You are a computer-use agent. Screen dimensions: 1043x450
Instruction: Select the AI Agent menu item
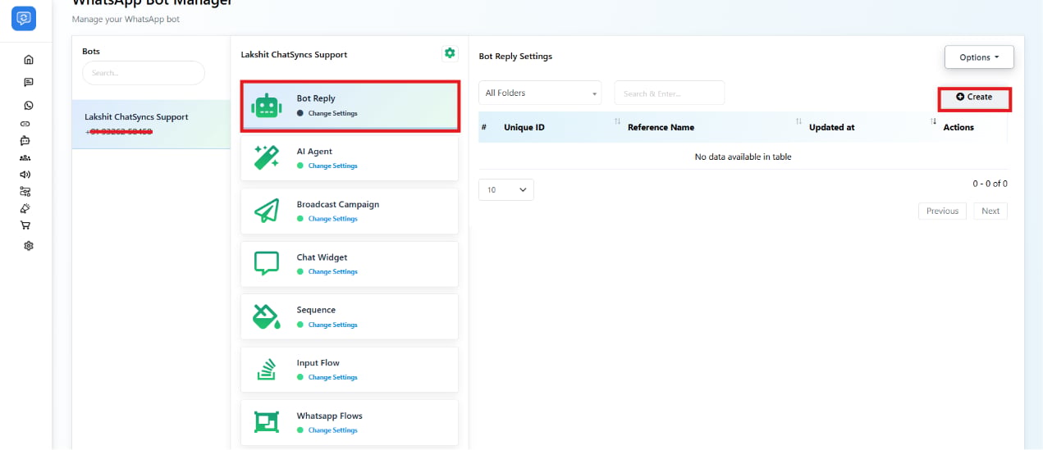click(350, 158)
